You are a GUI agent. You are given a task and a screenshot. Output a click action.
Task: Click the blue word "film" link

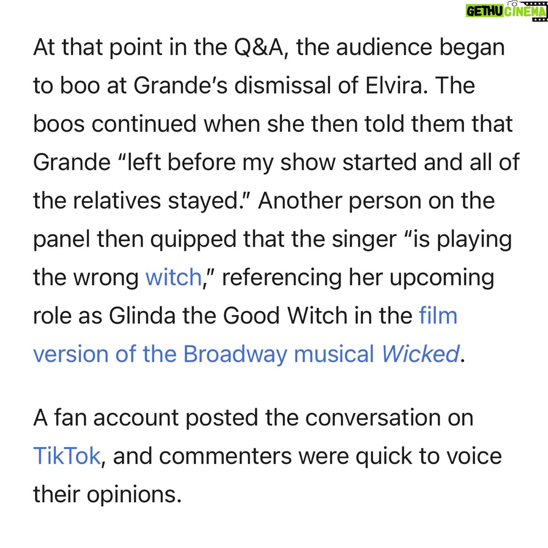click(x=438, y=315)
